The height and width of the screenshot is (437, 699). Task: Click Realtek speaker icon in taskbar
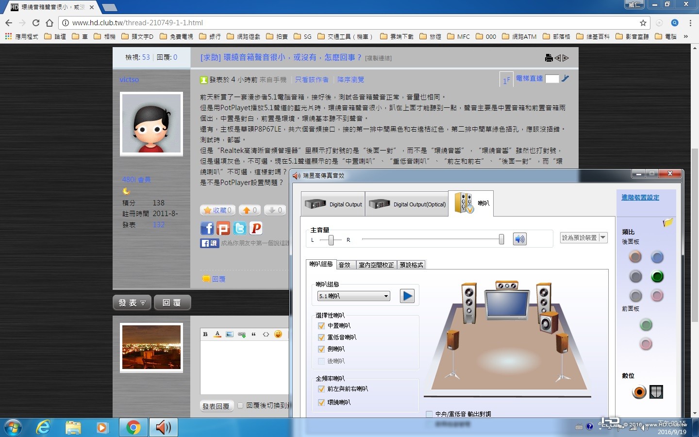tap(164, 427)
